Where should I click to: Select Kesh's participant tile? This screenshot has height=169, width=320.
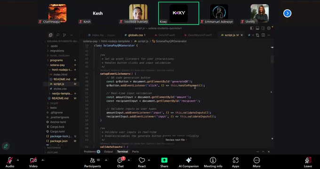(97, 13)
